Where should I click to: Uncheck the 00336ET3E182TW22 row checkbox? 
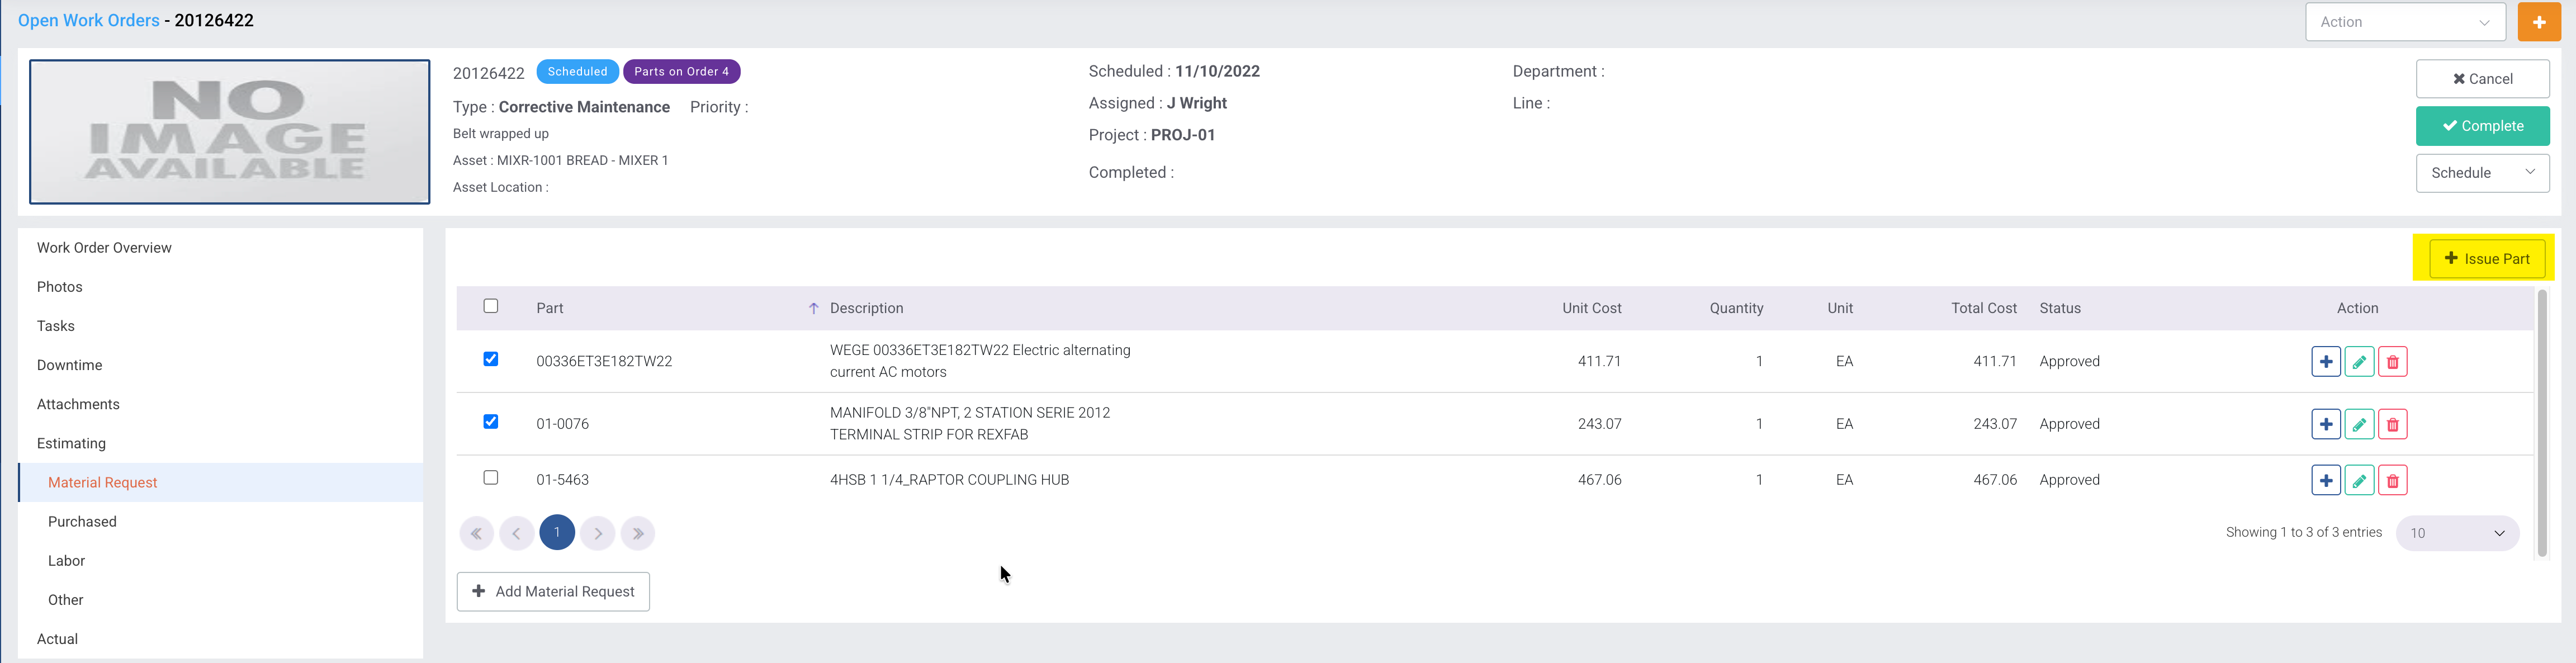coord(490,359)
